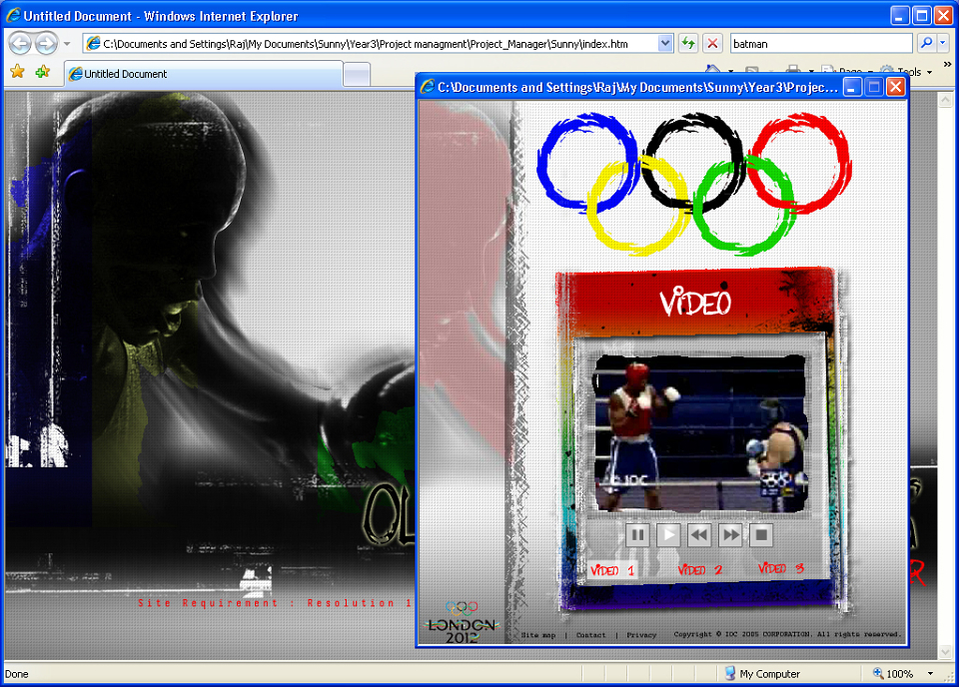Open Favorites Center star icon

[17, 72]
